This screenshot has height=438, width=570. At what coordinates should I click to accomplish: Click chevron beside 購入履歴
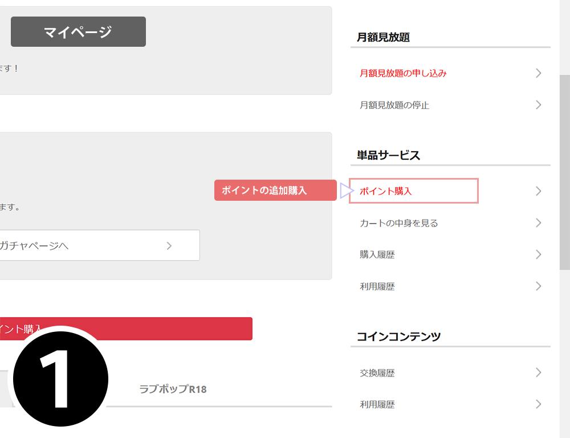point(539,254)
